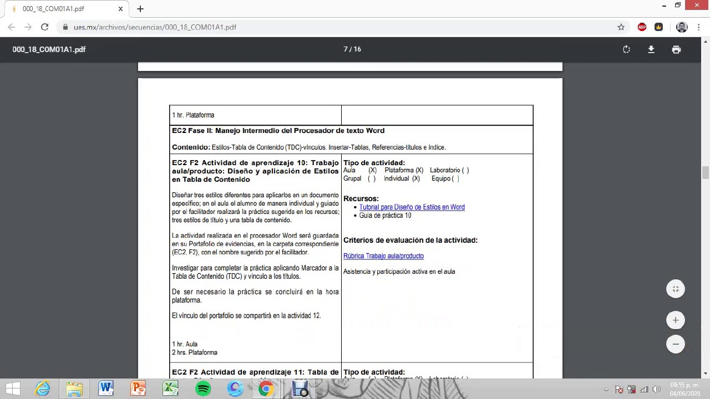Go back to the previous page
This screenshot has height=399, width=710.
point(12,27)
